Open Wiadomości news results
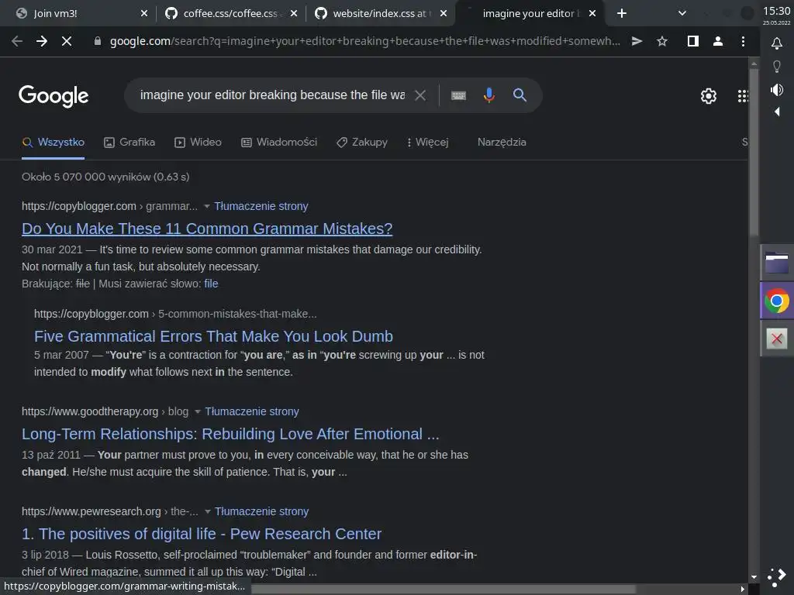Screen dimensions: 794x595 tap(279, 143)
